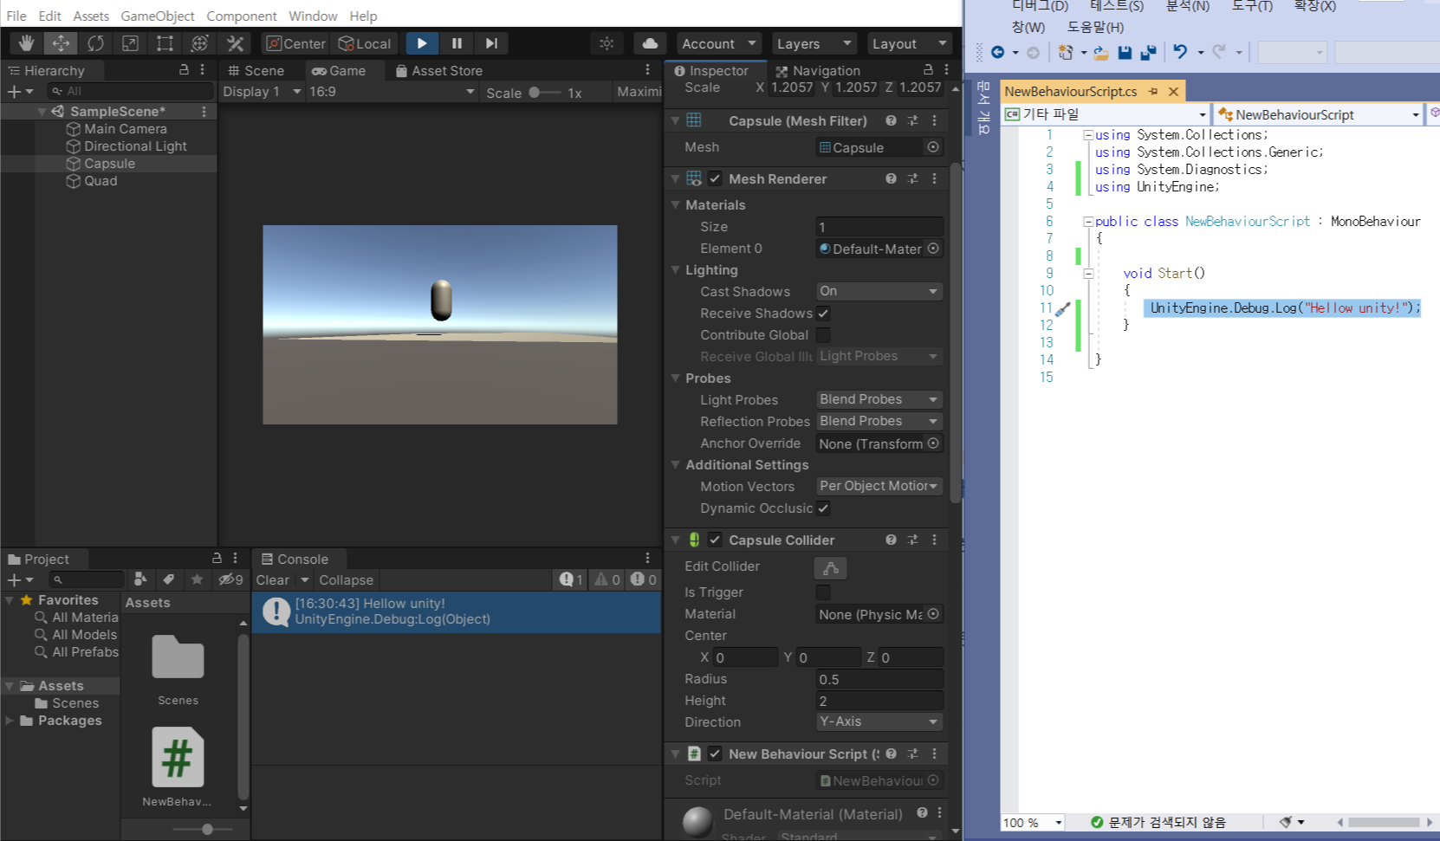The image size is (1440, 841).
Task: Select the Rect tool
Action: click(165, 43)
